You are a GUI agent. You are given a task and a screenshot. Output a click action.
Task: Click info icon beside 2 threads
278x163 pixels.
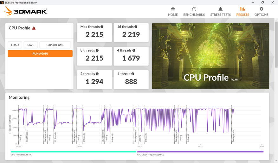coord(97,74)
